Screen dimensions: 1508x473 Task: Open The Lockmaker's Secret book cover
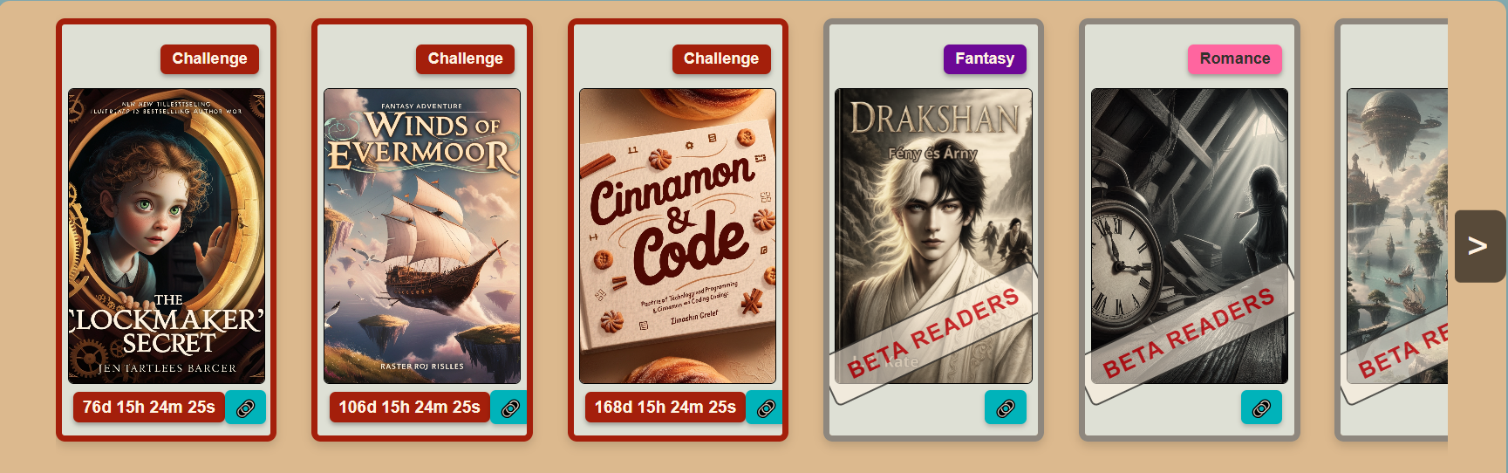pyautogui.click(x=167, y=236)
